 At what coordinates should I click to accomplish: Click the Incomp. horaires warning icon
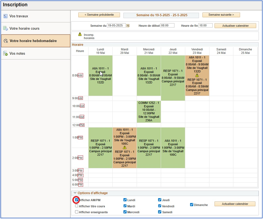(80, 34)
